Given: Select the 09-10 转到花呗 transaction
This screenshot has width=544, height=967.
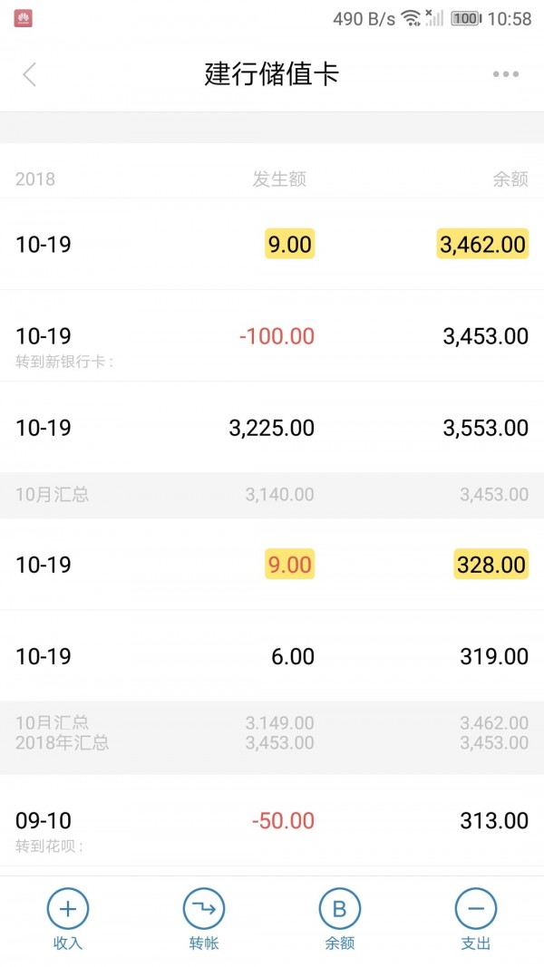Looking at the screenshot, I should point(272,828).
